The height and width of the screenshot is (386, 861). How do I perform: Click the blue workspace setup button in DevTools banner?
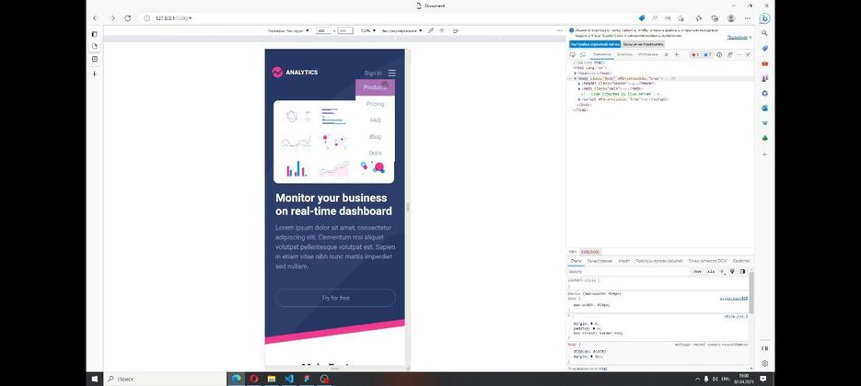click(x=595, y=44)
